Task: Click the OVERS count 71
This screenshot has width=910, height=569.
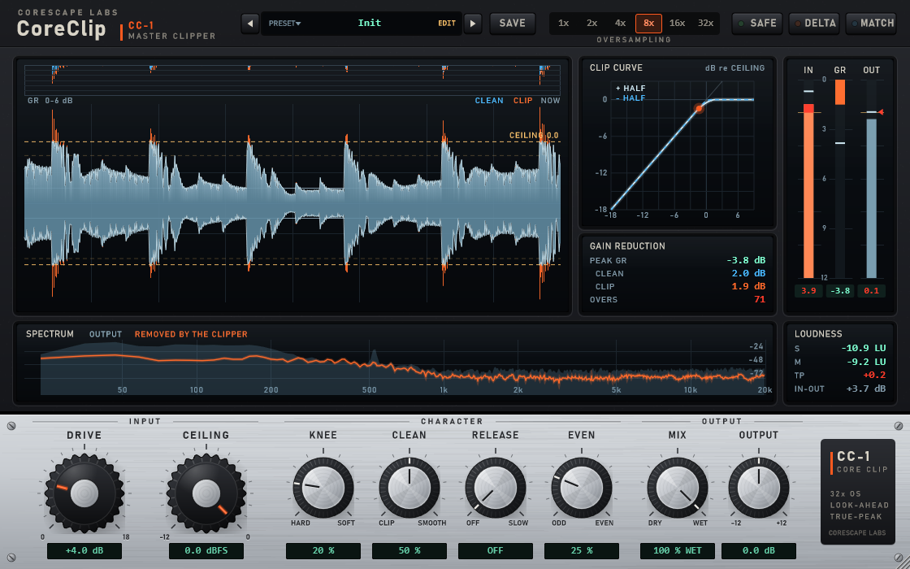Action: [x=759, y=300]
